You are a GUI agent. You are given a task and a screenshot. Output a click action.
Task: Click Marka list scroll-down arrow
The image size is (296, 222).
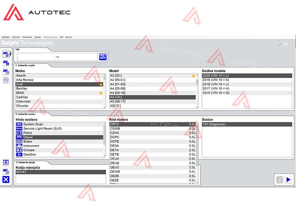point(104,107)
